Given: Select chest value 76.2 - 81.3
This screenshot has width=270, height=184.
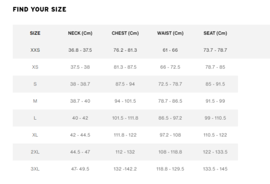Looking at the screenshot, I should coord(125,50).
